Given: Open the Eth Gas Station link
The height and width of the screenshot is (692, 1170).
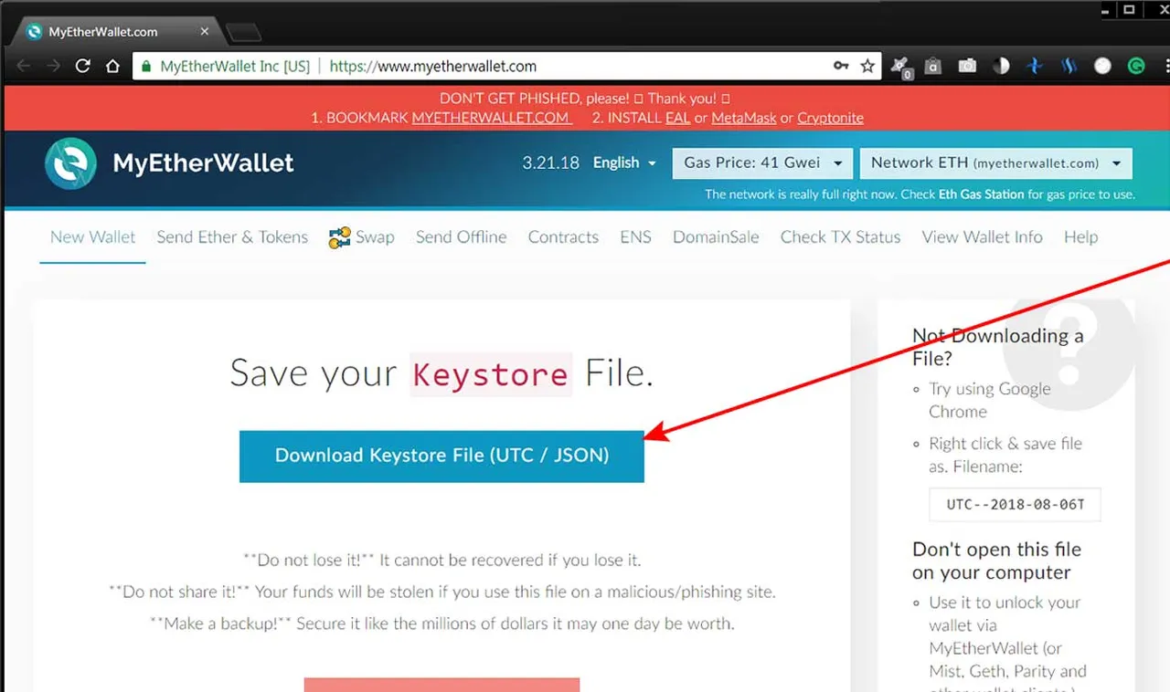Looking at the screenshot, I should click(982, 194).
